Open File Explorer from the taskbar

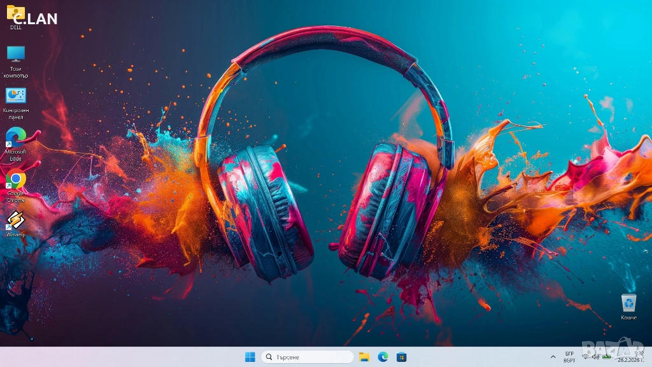[x=364, y=357]
